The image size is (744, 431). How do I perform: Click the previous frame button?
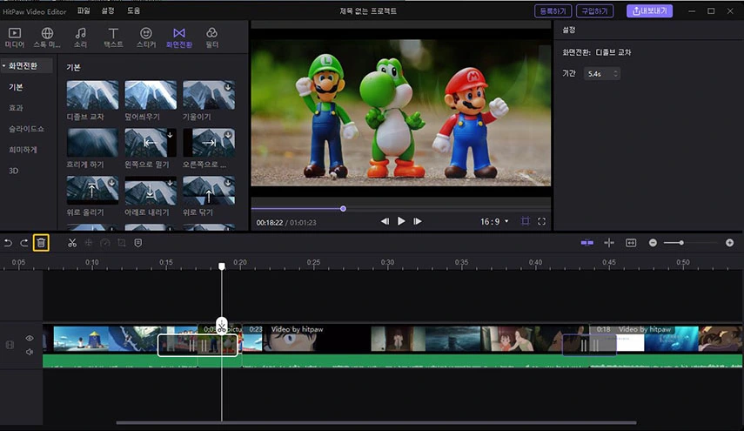click(x=385, y=221)
